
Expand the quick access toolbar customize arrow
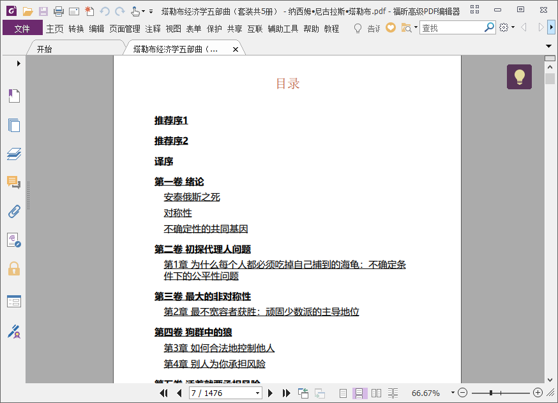[x=151, y=11]
